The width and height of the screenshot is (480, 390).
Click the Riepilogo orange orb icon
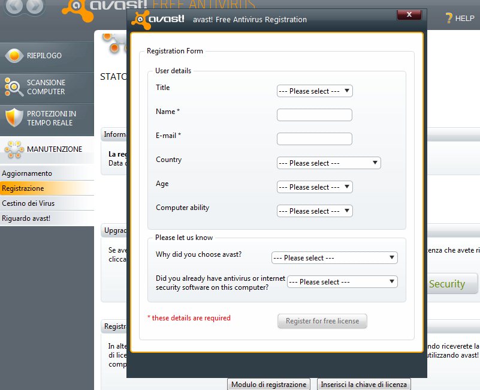[14, 56]
